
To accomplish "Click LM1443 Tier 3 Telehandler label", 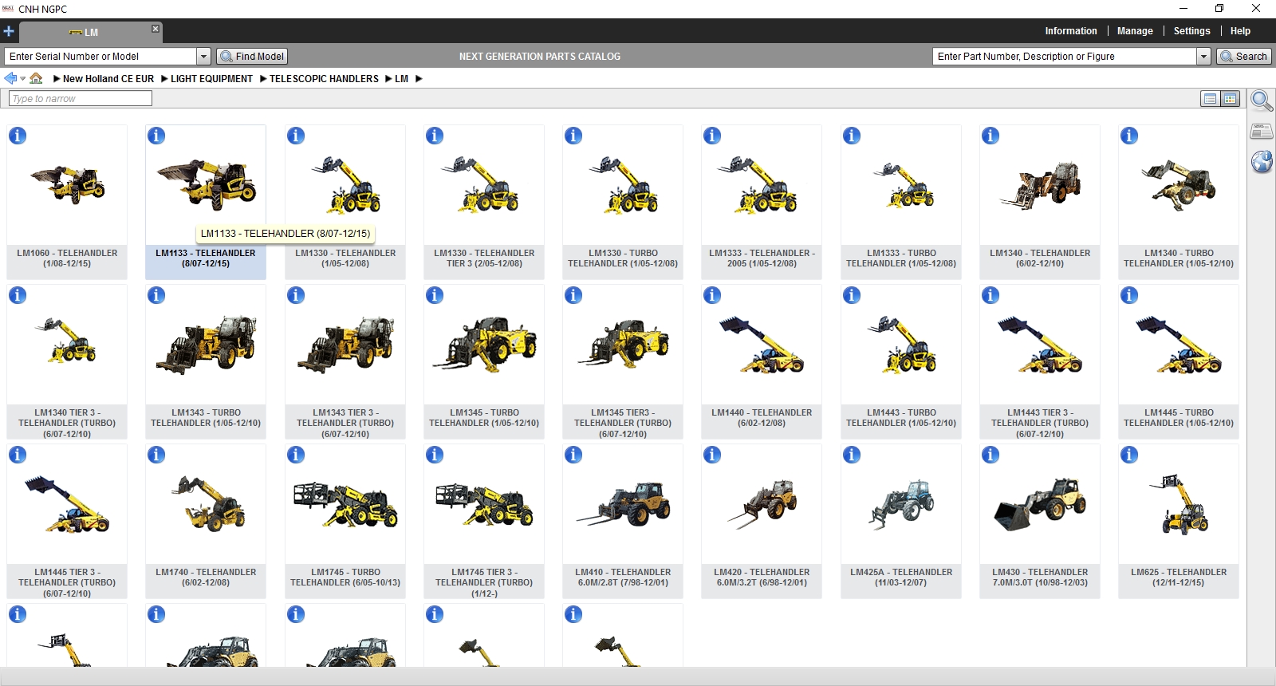I will [1040, 424].
